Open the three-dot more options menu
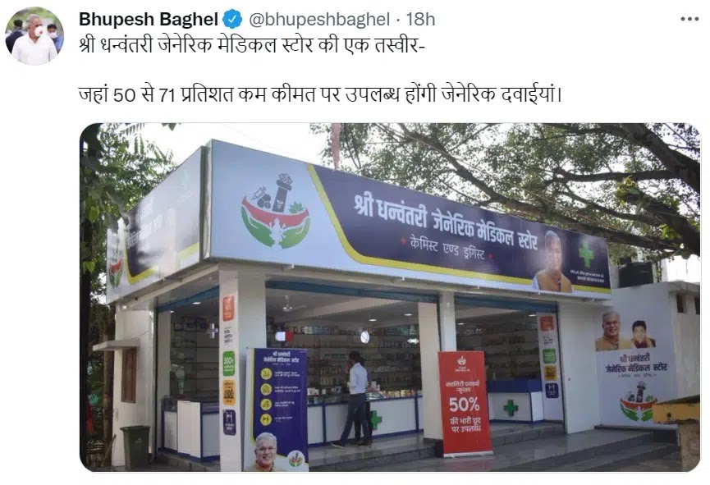710x485 pixels. (689, 19)
